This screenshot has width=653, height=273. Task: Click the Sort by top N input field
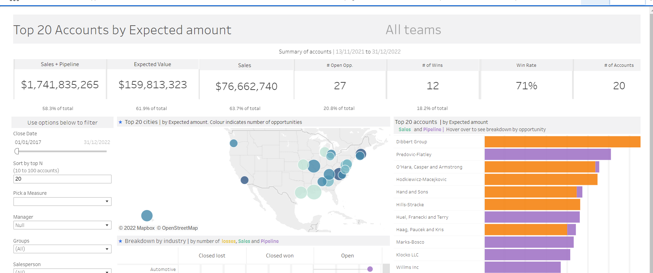(62, 179)
